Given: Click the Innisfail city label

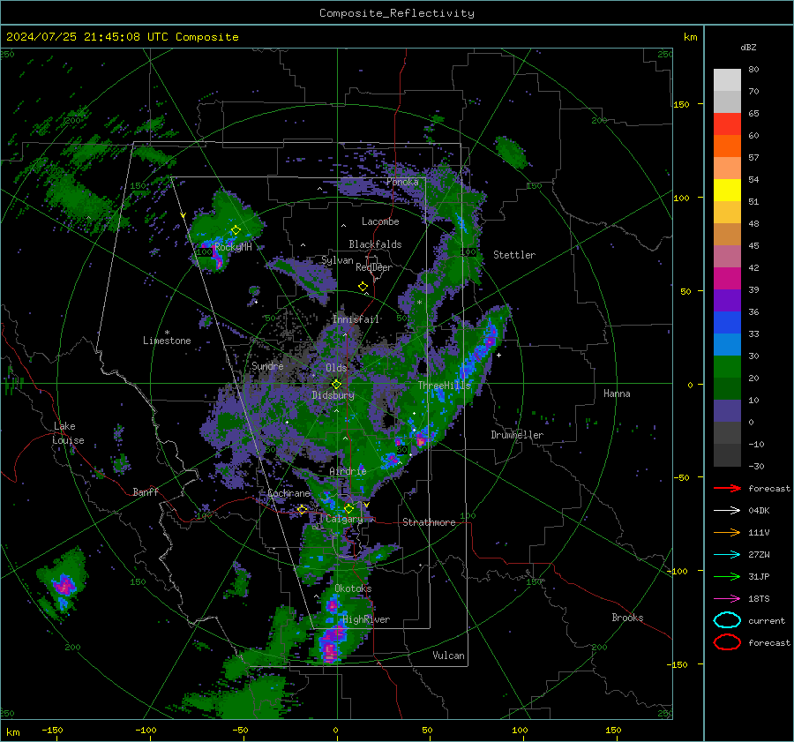Looking at the screenshot, I should 356,319.
